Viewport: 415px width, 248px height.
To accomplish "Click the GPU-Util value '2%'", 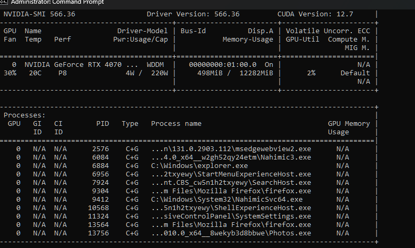I will pyautogui.click(x=311, y=73).
